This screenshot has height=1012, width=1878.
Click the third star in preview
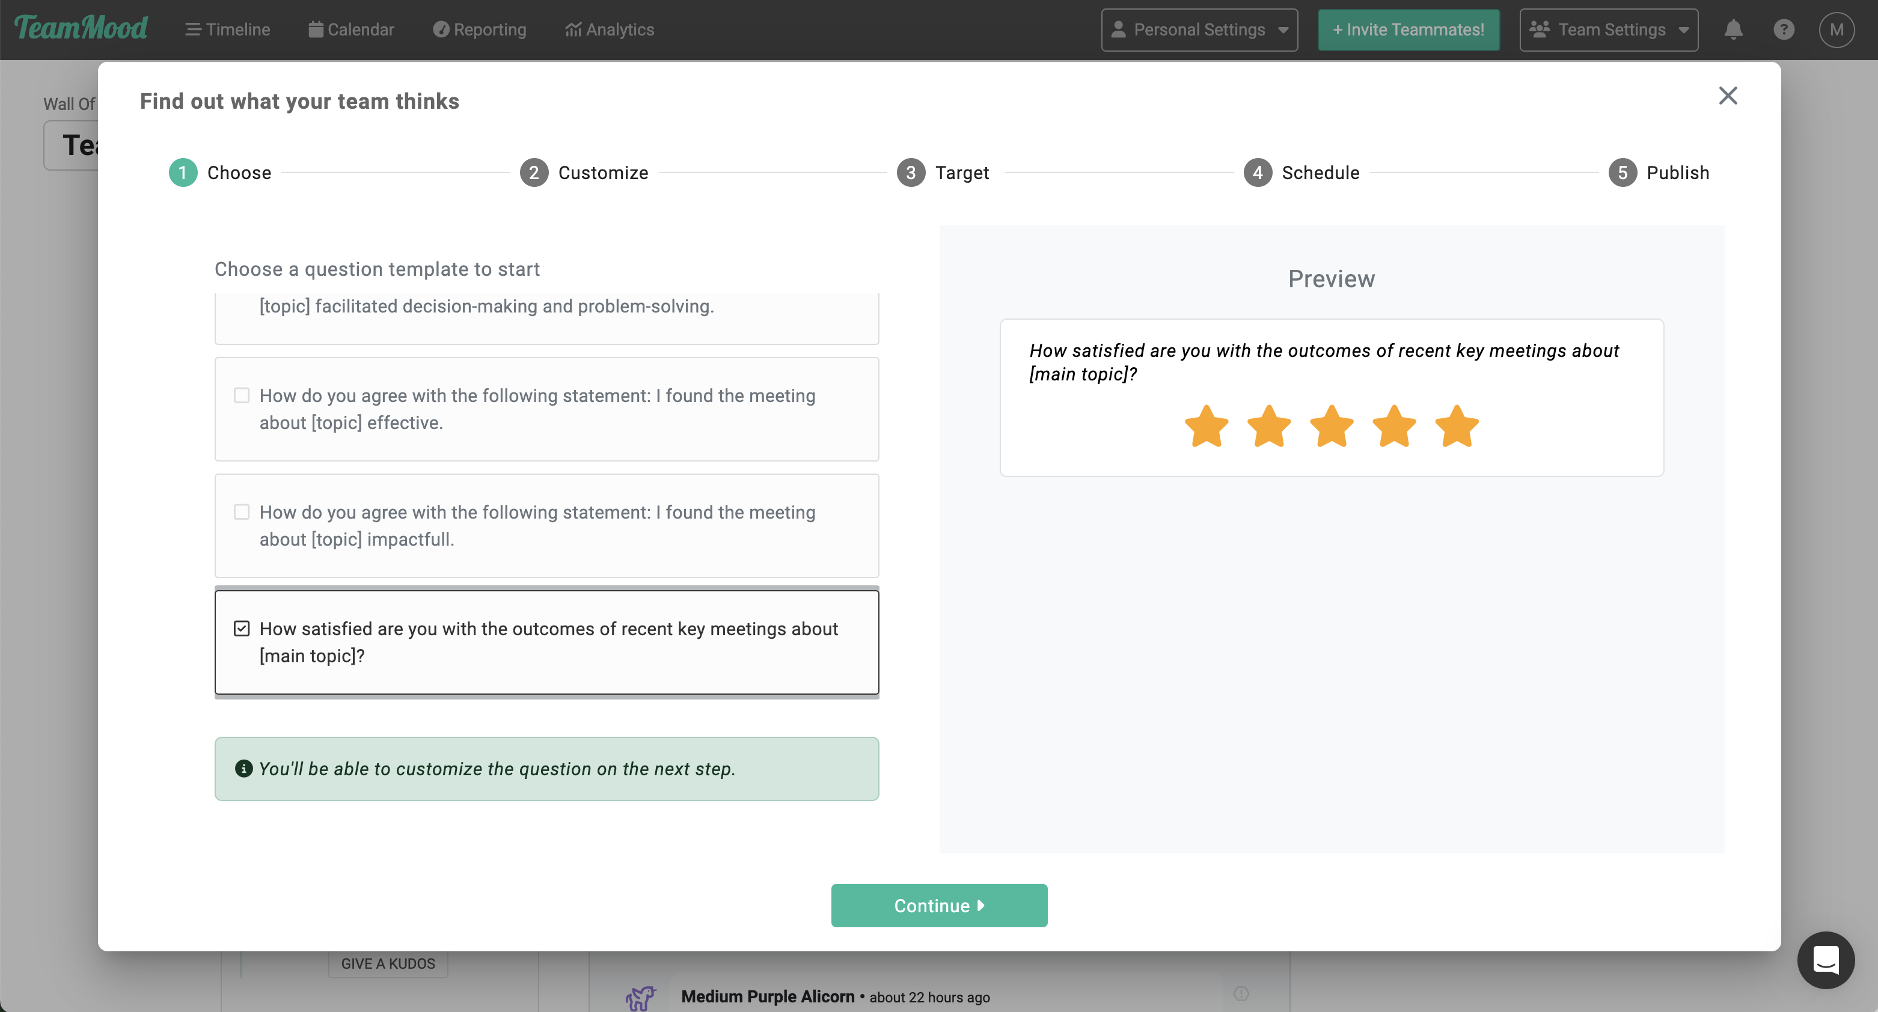click(x=1331, y=426)
